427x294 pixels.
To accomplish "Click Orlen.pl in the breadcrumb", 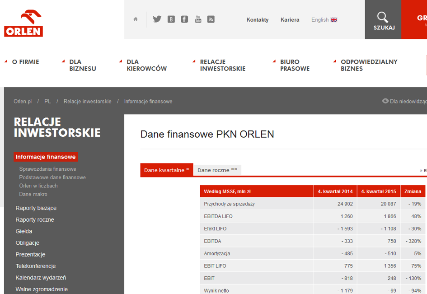I will 23,101.
